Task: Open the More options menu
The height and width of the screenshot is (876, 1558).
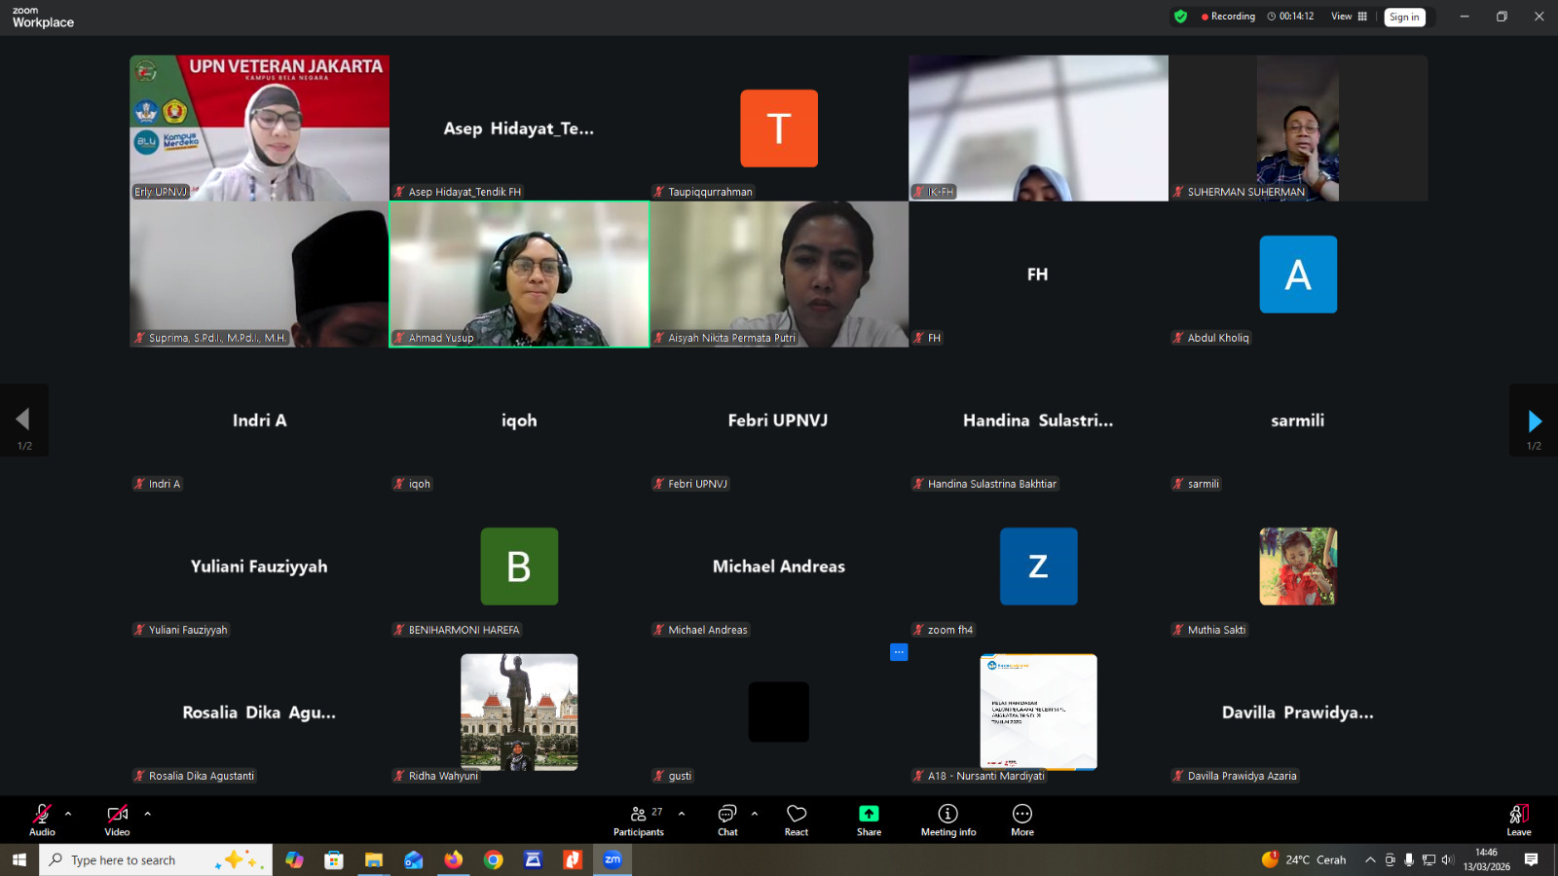Action: (1022, 820)
